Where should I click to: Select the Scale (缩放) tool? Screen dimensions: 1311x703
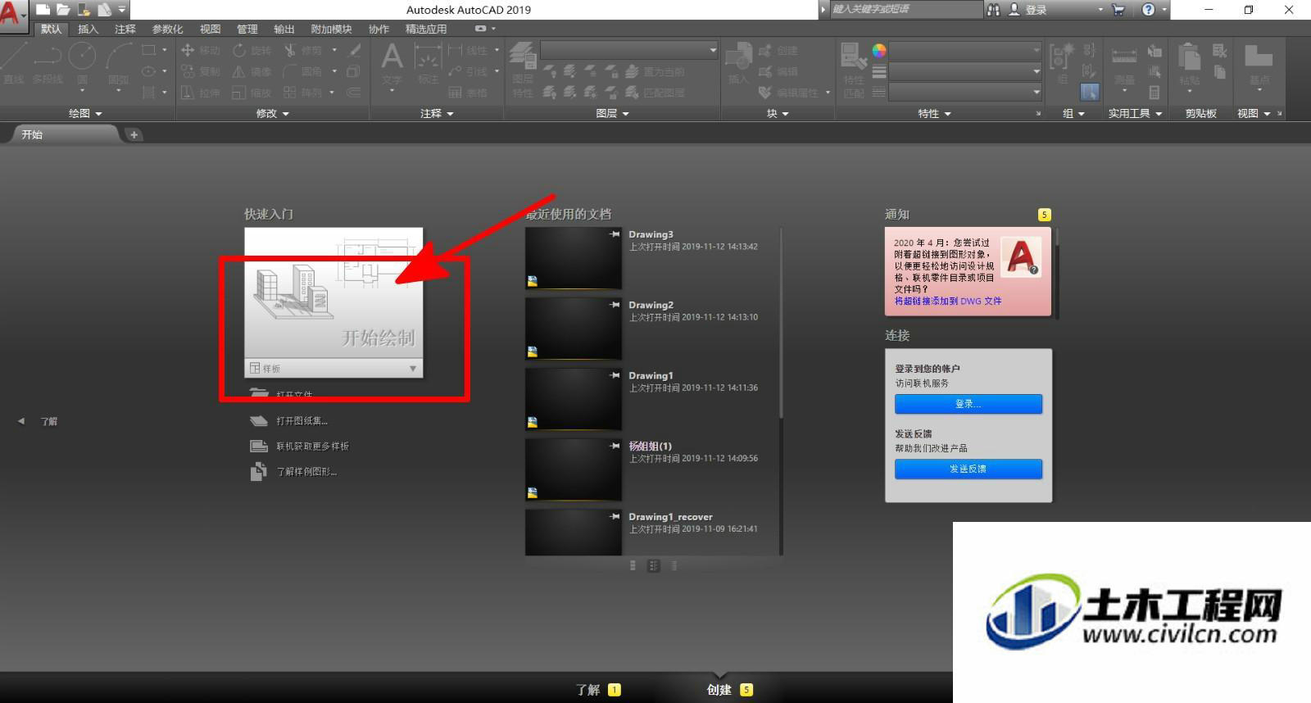(x=252, y=93)
